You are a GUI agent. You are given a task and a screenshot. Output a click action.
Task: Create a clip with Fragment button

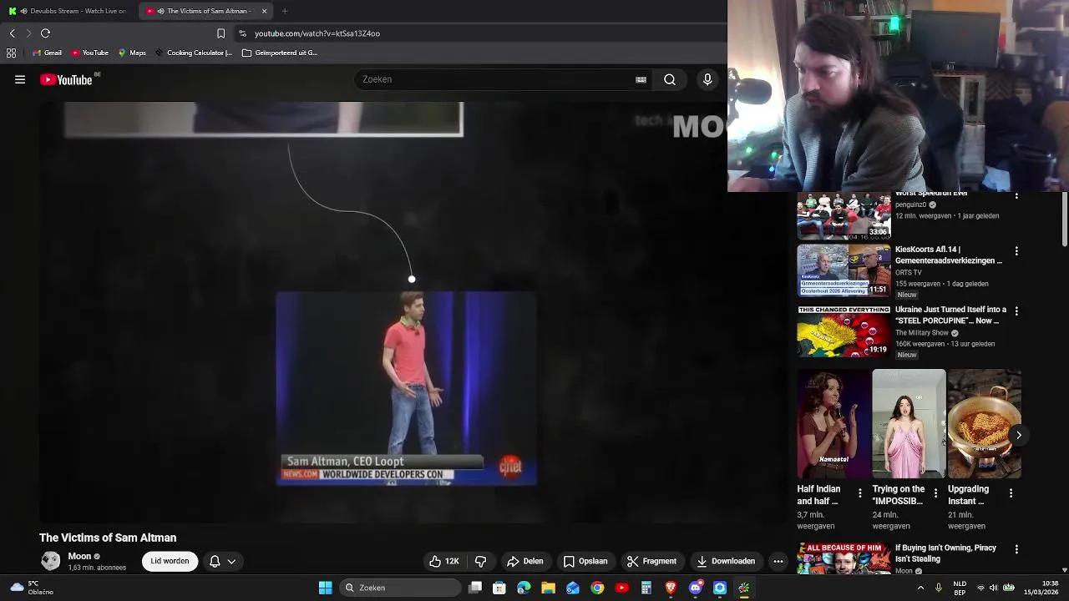coord(651,561)
